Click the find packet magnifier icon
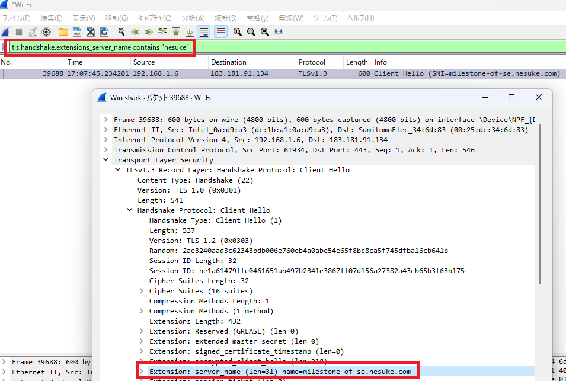 pos(121,32)
